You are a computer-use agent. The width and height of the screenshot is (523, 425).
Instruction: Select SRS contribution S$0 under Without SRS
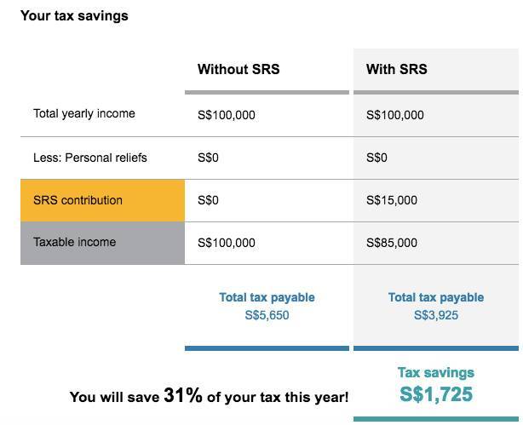pyautogui.click(x=209, y=200)
